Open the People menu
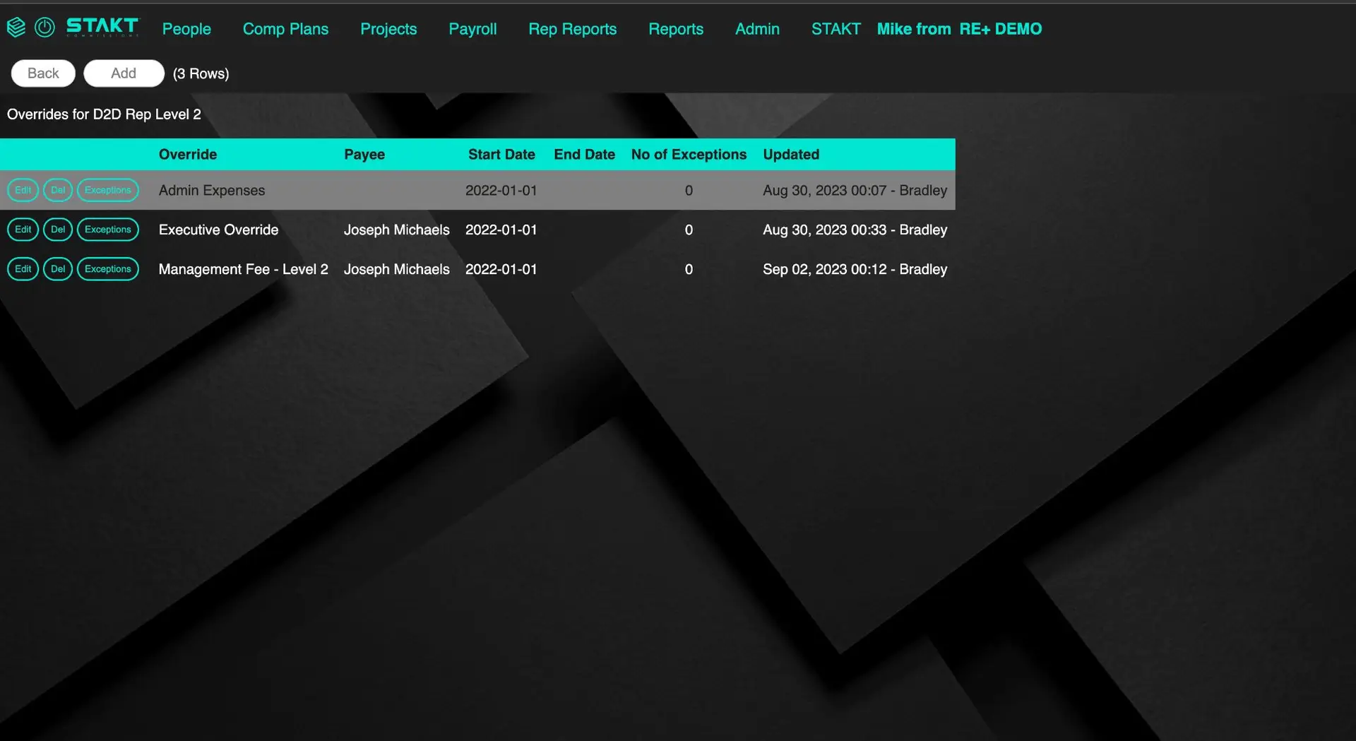This screenshot has height=741, width=1356. coord(186,29)
